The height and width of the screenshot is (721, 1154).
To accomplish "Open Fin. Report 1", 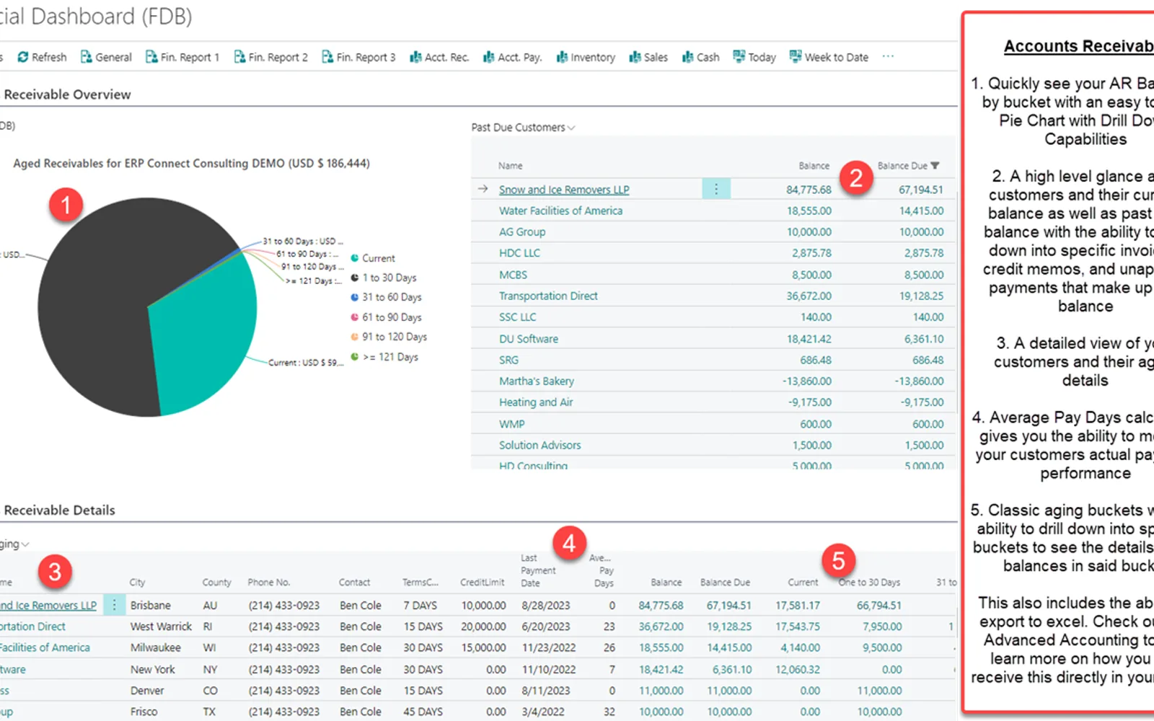I will 182,57.
